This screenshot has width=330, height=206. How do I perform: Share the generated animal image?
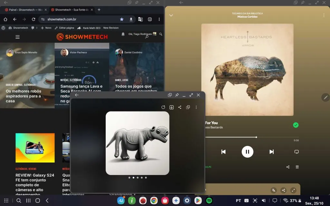(180, 107)
